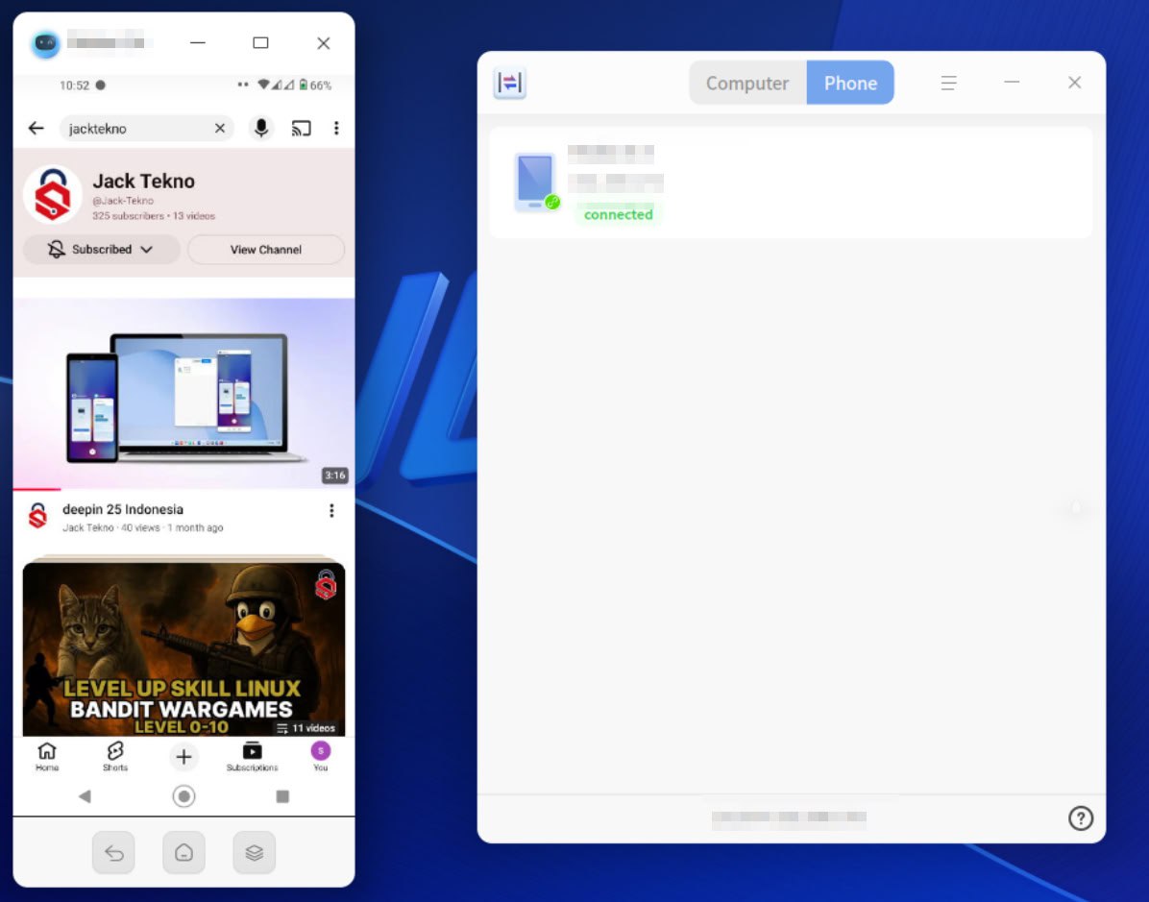Click the 40 views 1 month ago text
This screenshot has width=1149, height=902.
click(x=172, y=527)
